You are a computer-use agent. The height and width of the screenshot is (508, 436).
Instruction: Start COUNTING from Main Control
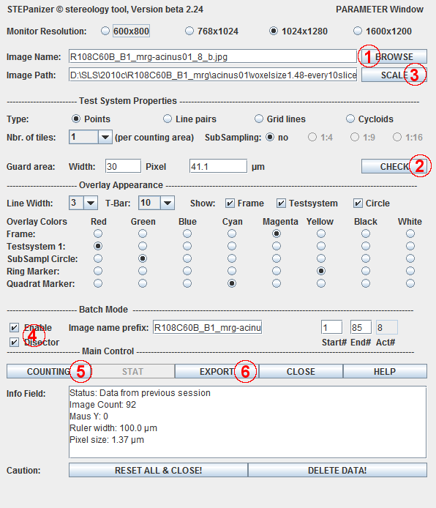coord(48,371)
